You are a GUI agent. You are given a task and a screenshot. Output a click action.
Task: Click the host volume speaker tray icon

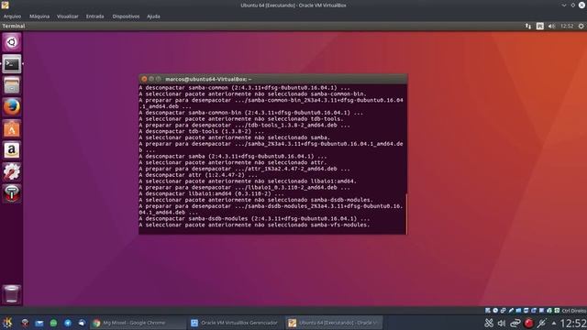tap(502, 324)
